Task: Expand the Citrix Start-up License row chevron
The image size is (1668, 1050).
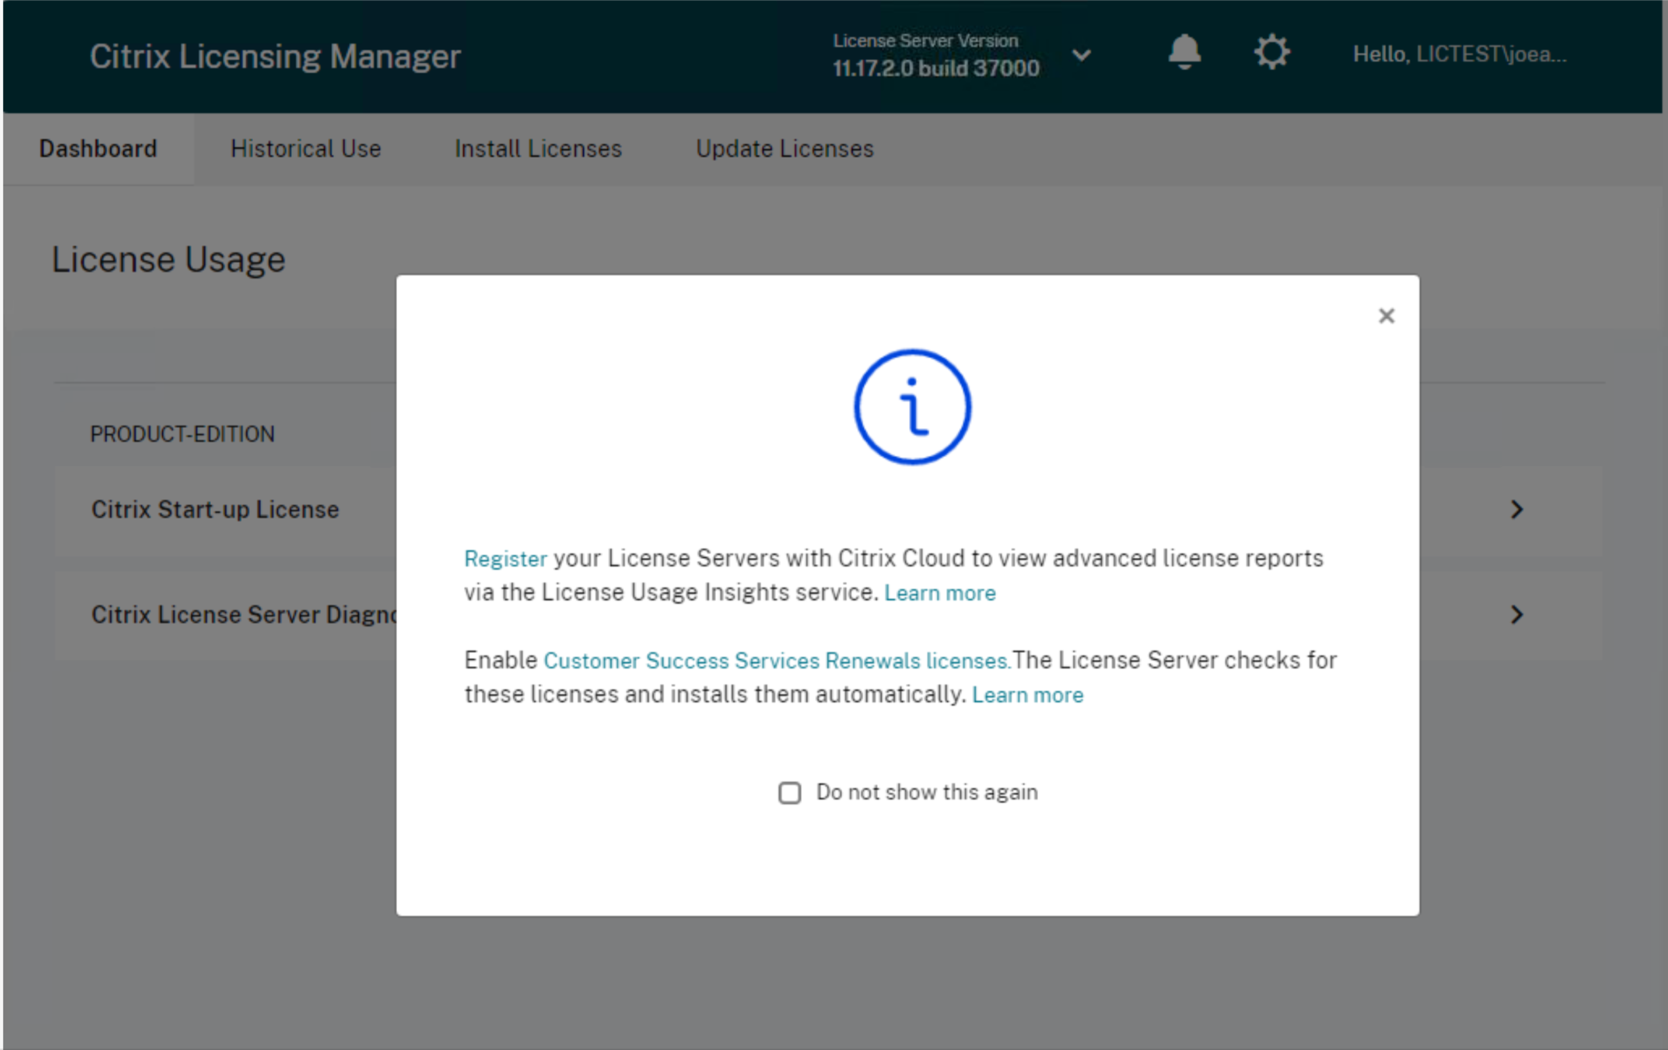Action: (x=1517, y=510)
